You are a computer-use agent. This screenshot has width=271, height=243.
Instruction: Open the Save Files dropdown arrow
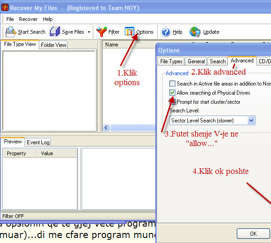pos(89,32)
